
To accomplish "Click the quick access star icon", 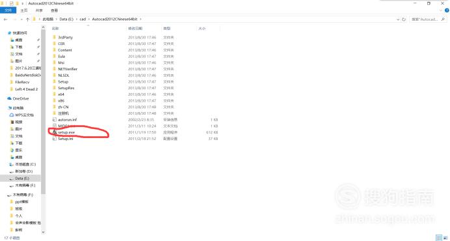I will click(x=10, y=33).
